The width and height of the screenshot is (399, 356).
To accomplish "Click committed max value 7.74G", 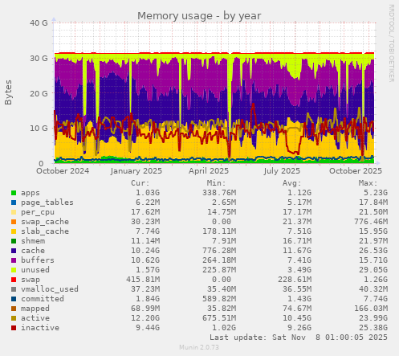I will 376,299.
